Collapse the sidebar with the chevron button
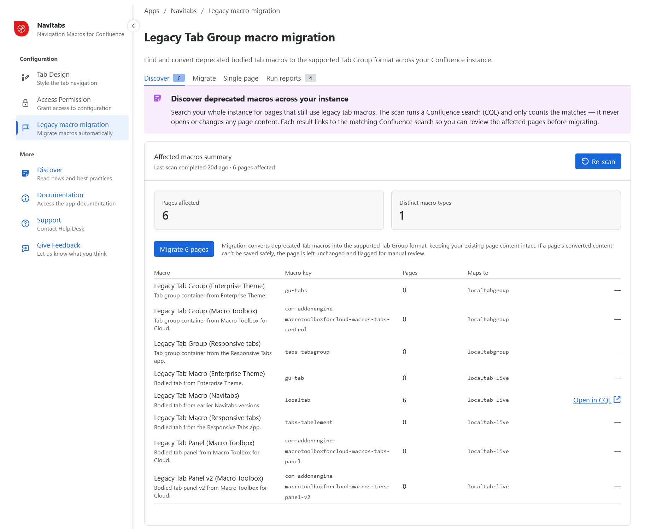645x529 pixels. [133, 26]
